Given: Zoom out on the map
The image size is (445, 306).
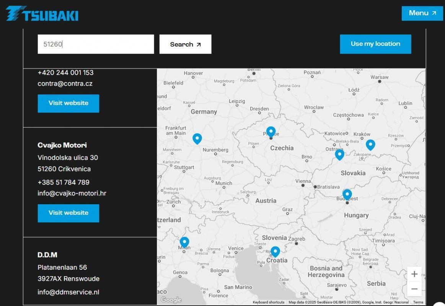Looking at the screenshot, I should pyautogui.click(x=414, y=289).
